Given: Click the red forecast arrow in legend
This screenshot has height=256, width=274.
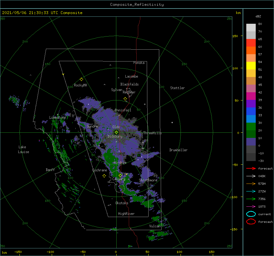Looking at the screenshot, I should 251,168.
